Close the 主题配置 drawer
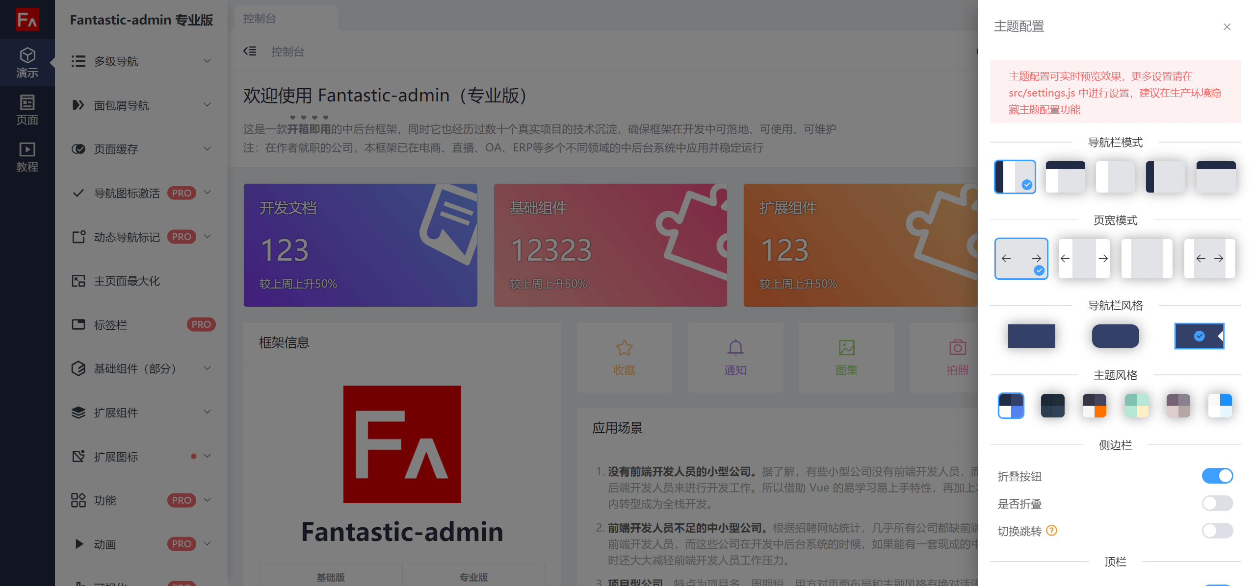 point(1227,26)
